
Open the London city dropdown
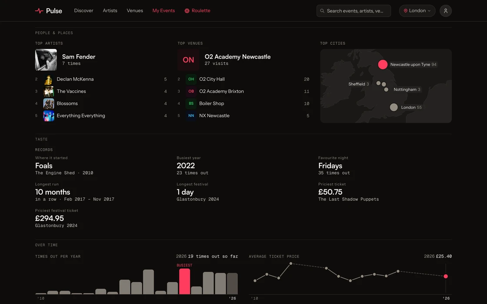[417, 11]
